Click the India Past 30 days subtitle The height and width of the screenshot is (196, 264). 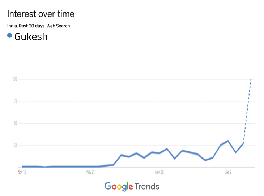[39, 26]
